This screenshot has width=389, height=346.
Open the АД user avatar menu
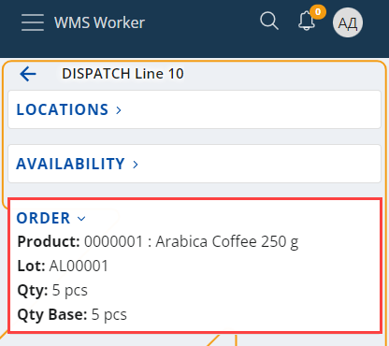tap(348, 22)
